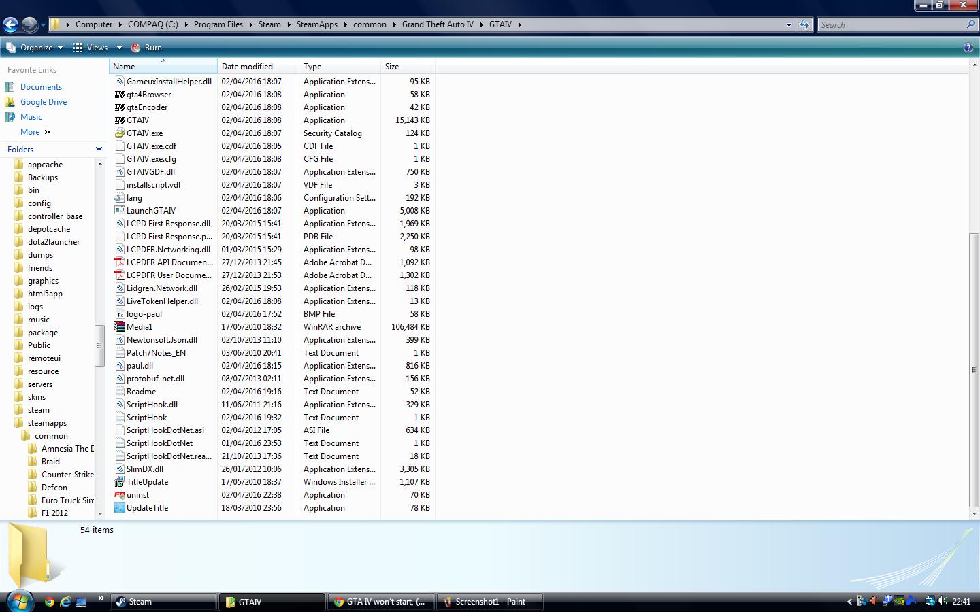
Task: Select the TitleUpdate installer package icon
Action: [x=120, y=482]
